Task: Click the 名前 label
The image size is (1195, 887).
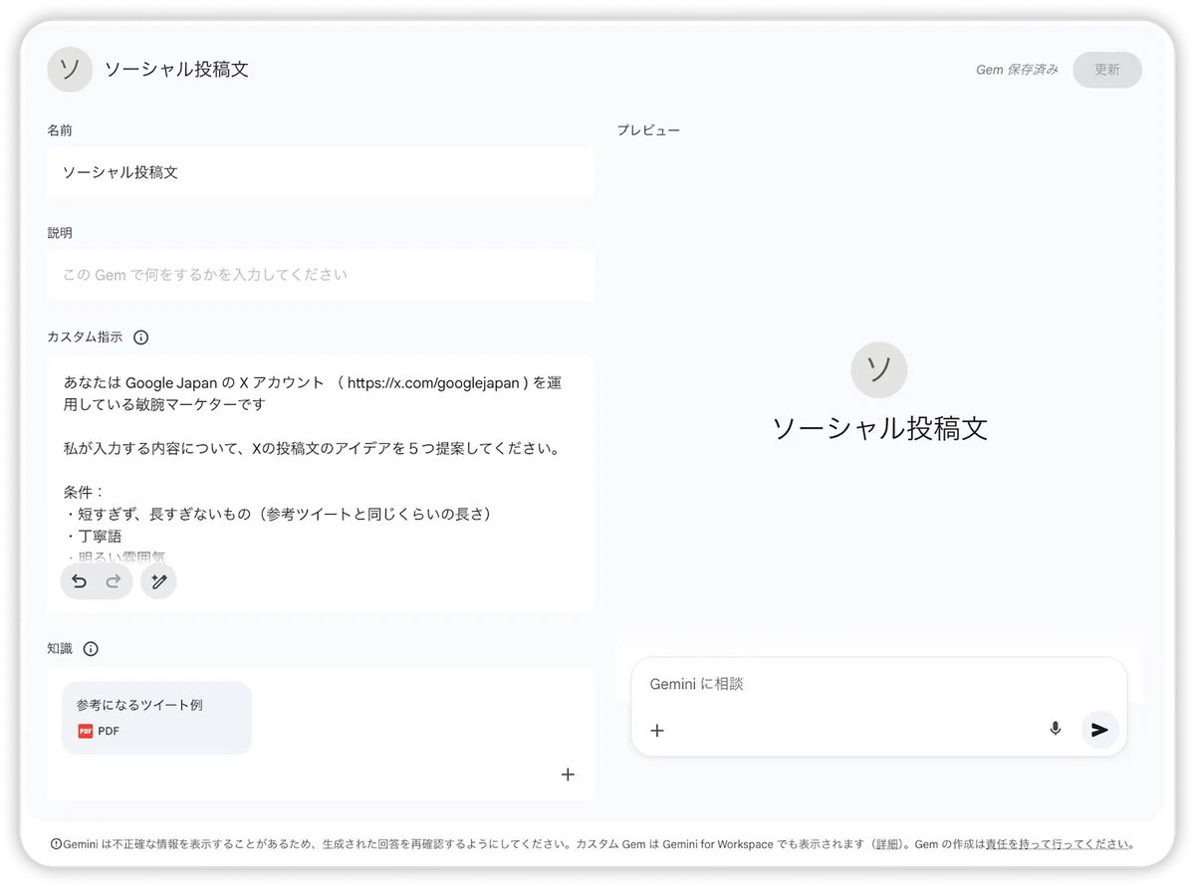Action: tap(60, 130)
